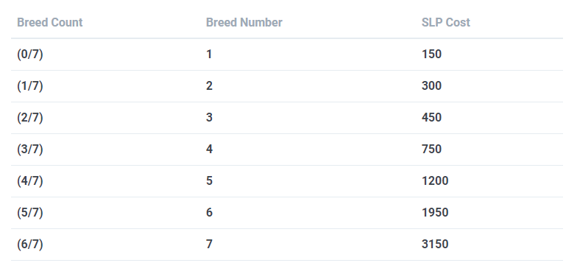This screenshot has width=577, height=274.
Task: Click breed number 1 in the table
Action: [209, 55]
